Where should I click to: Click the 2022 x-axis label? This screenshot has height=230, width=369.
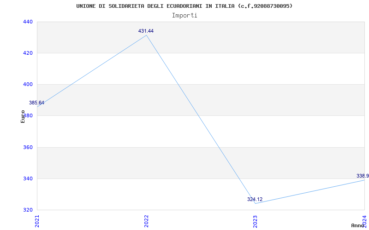click(x=146, y=221)
